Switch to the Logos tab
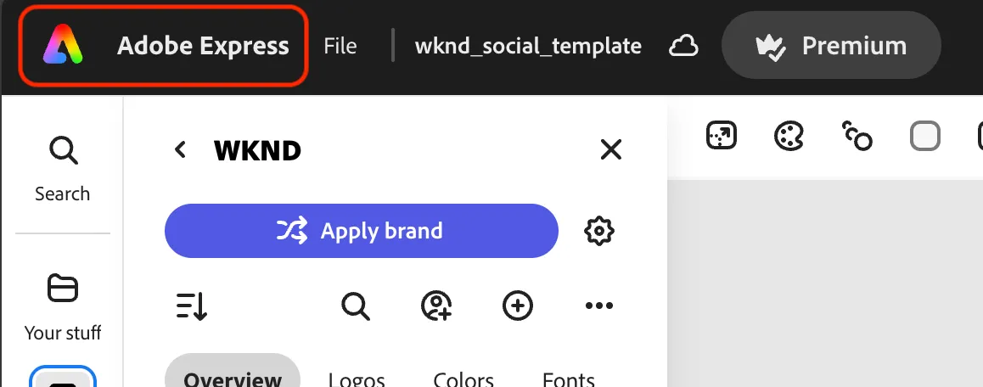Image resolution: width=983 pixels, height=387 pixels. 356,379
